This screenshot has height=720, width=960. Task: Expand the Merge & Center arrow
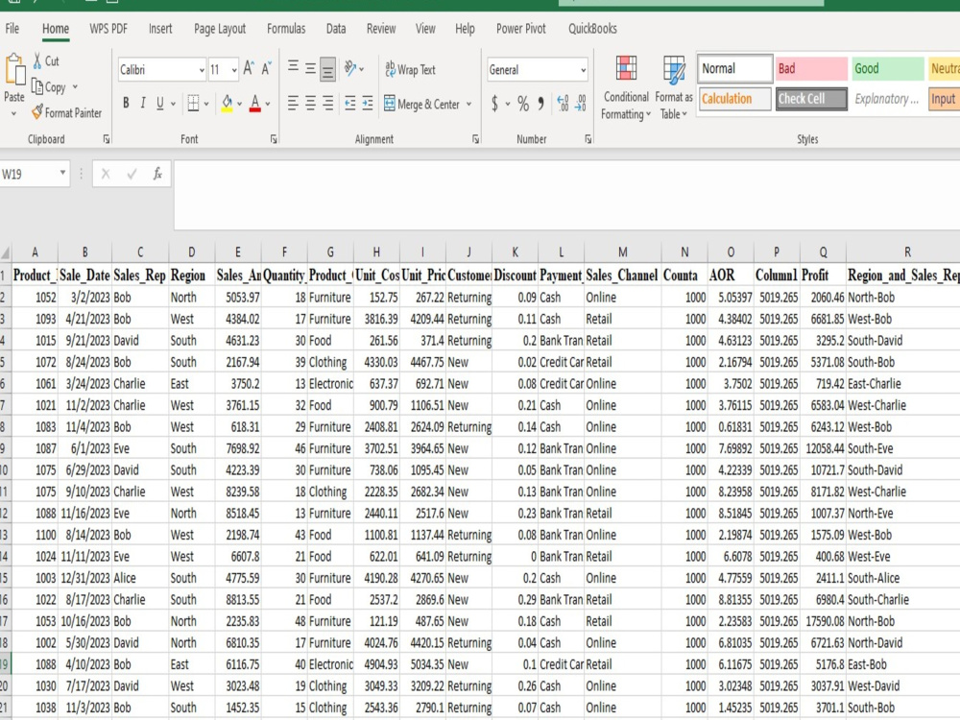click(x=469, y=104)
